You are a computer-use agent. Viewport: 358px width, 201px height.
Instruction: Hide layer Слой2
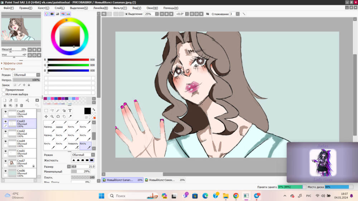coord(5,131)
